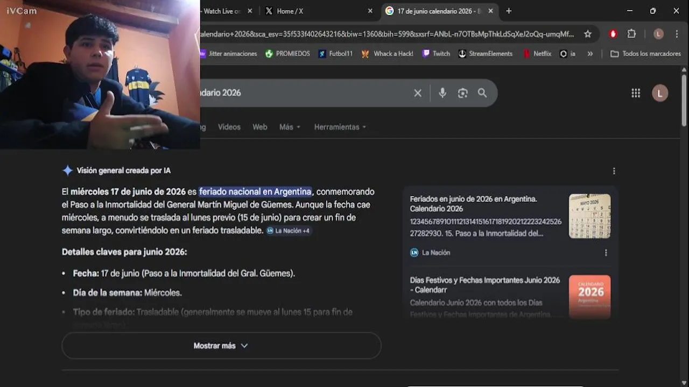Show more bookmarks with chevron
The image size is (689, 387).
pos(590,54)
